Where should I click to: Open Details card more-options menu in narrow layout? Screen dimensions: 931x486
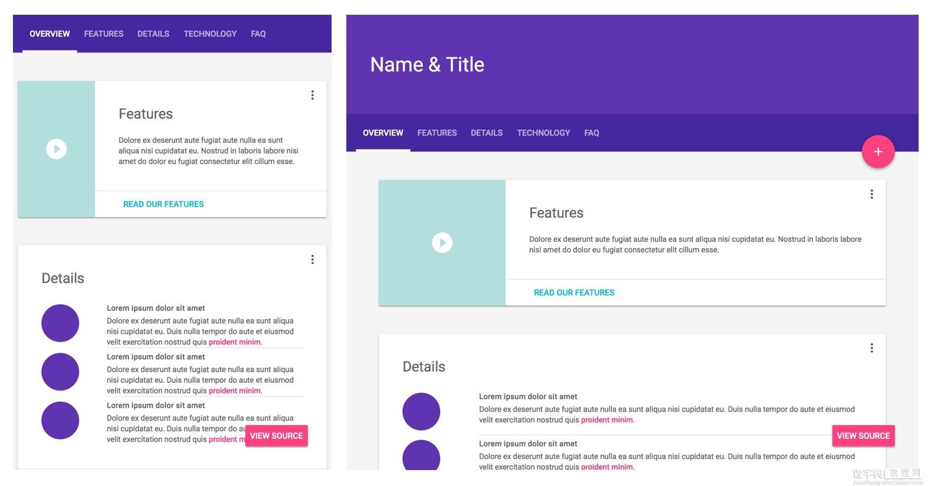tap(312, 260)
